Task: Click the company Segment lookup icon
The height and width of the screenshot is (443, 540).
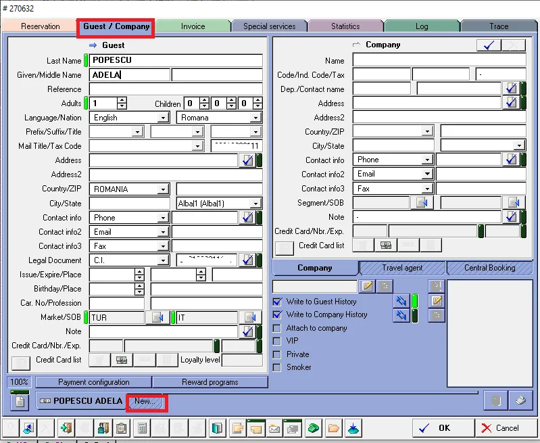Action: click(422, 203)
